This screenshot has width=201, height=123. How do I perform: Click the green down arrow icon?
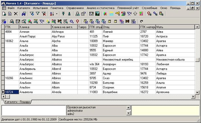click(x=69, y=14)
